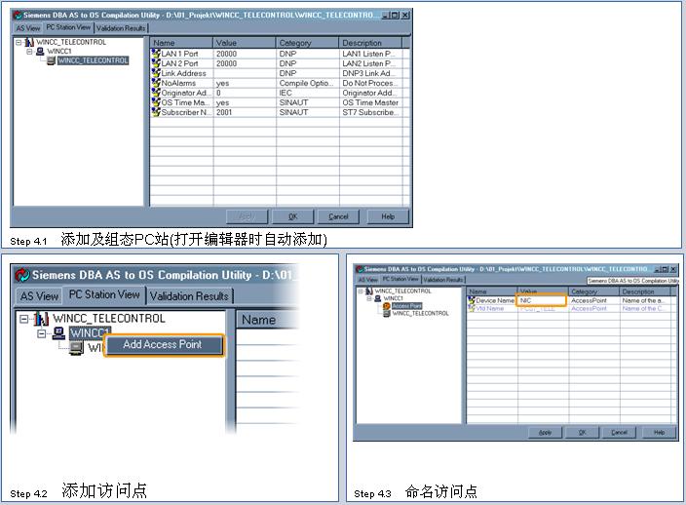Click the Siemens DBA title bar icon in Step 4.3 window
The height and width of the screenshot is (505, 686).
[x=360, y=269]
